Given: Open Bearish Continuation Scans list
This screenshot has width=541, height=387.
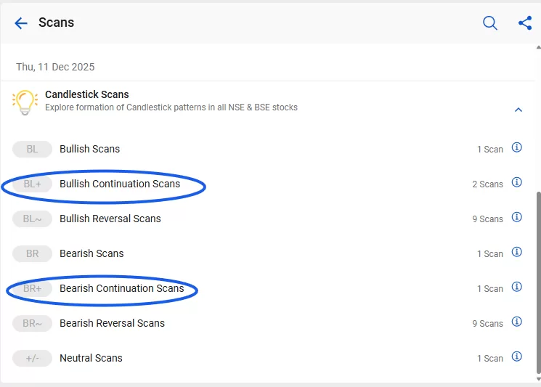Looking at the screenshot, I should 122,288.
